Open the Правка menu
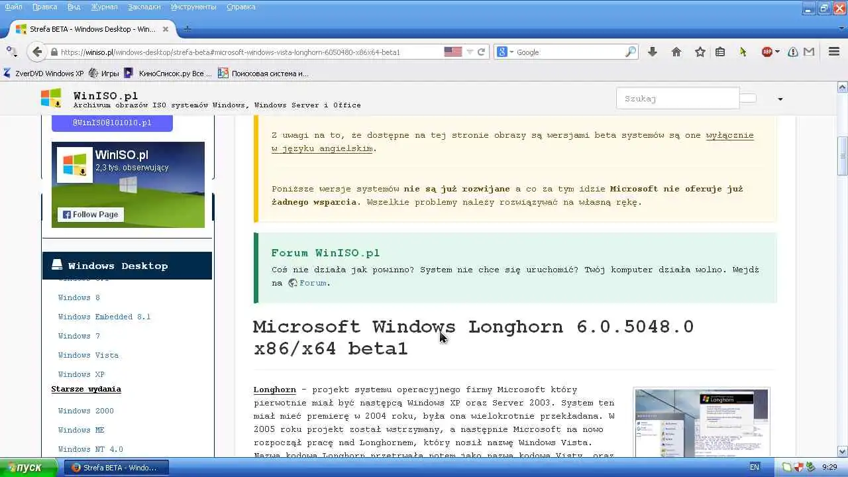Screen dimensions: 848x477 (45, 7)
